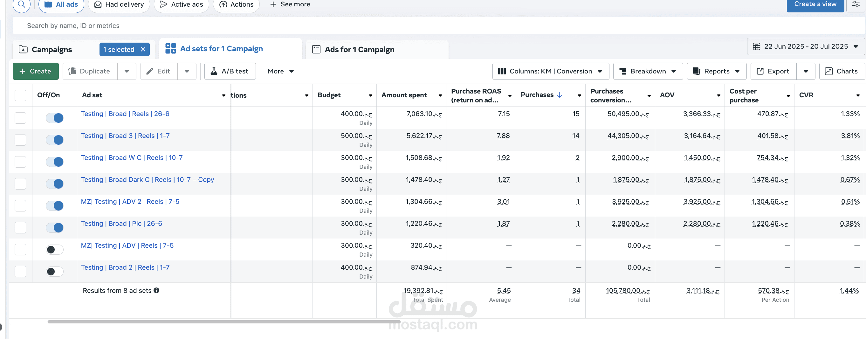The image size is (866, 339).
Task: Open the view settings sliders icon
Action: [x=855, y=4]
